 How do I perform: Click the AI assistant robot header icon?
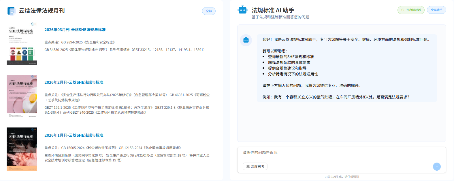coord(242,10)
